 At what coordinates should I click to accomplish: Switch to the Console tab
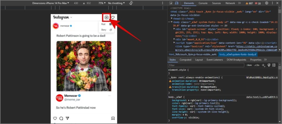[203, 3]
